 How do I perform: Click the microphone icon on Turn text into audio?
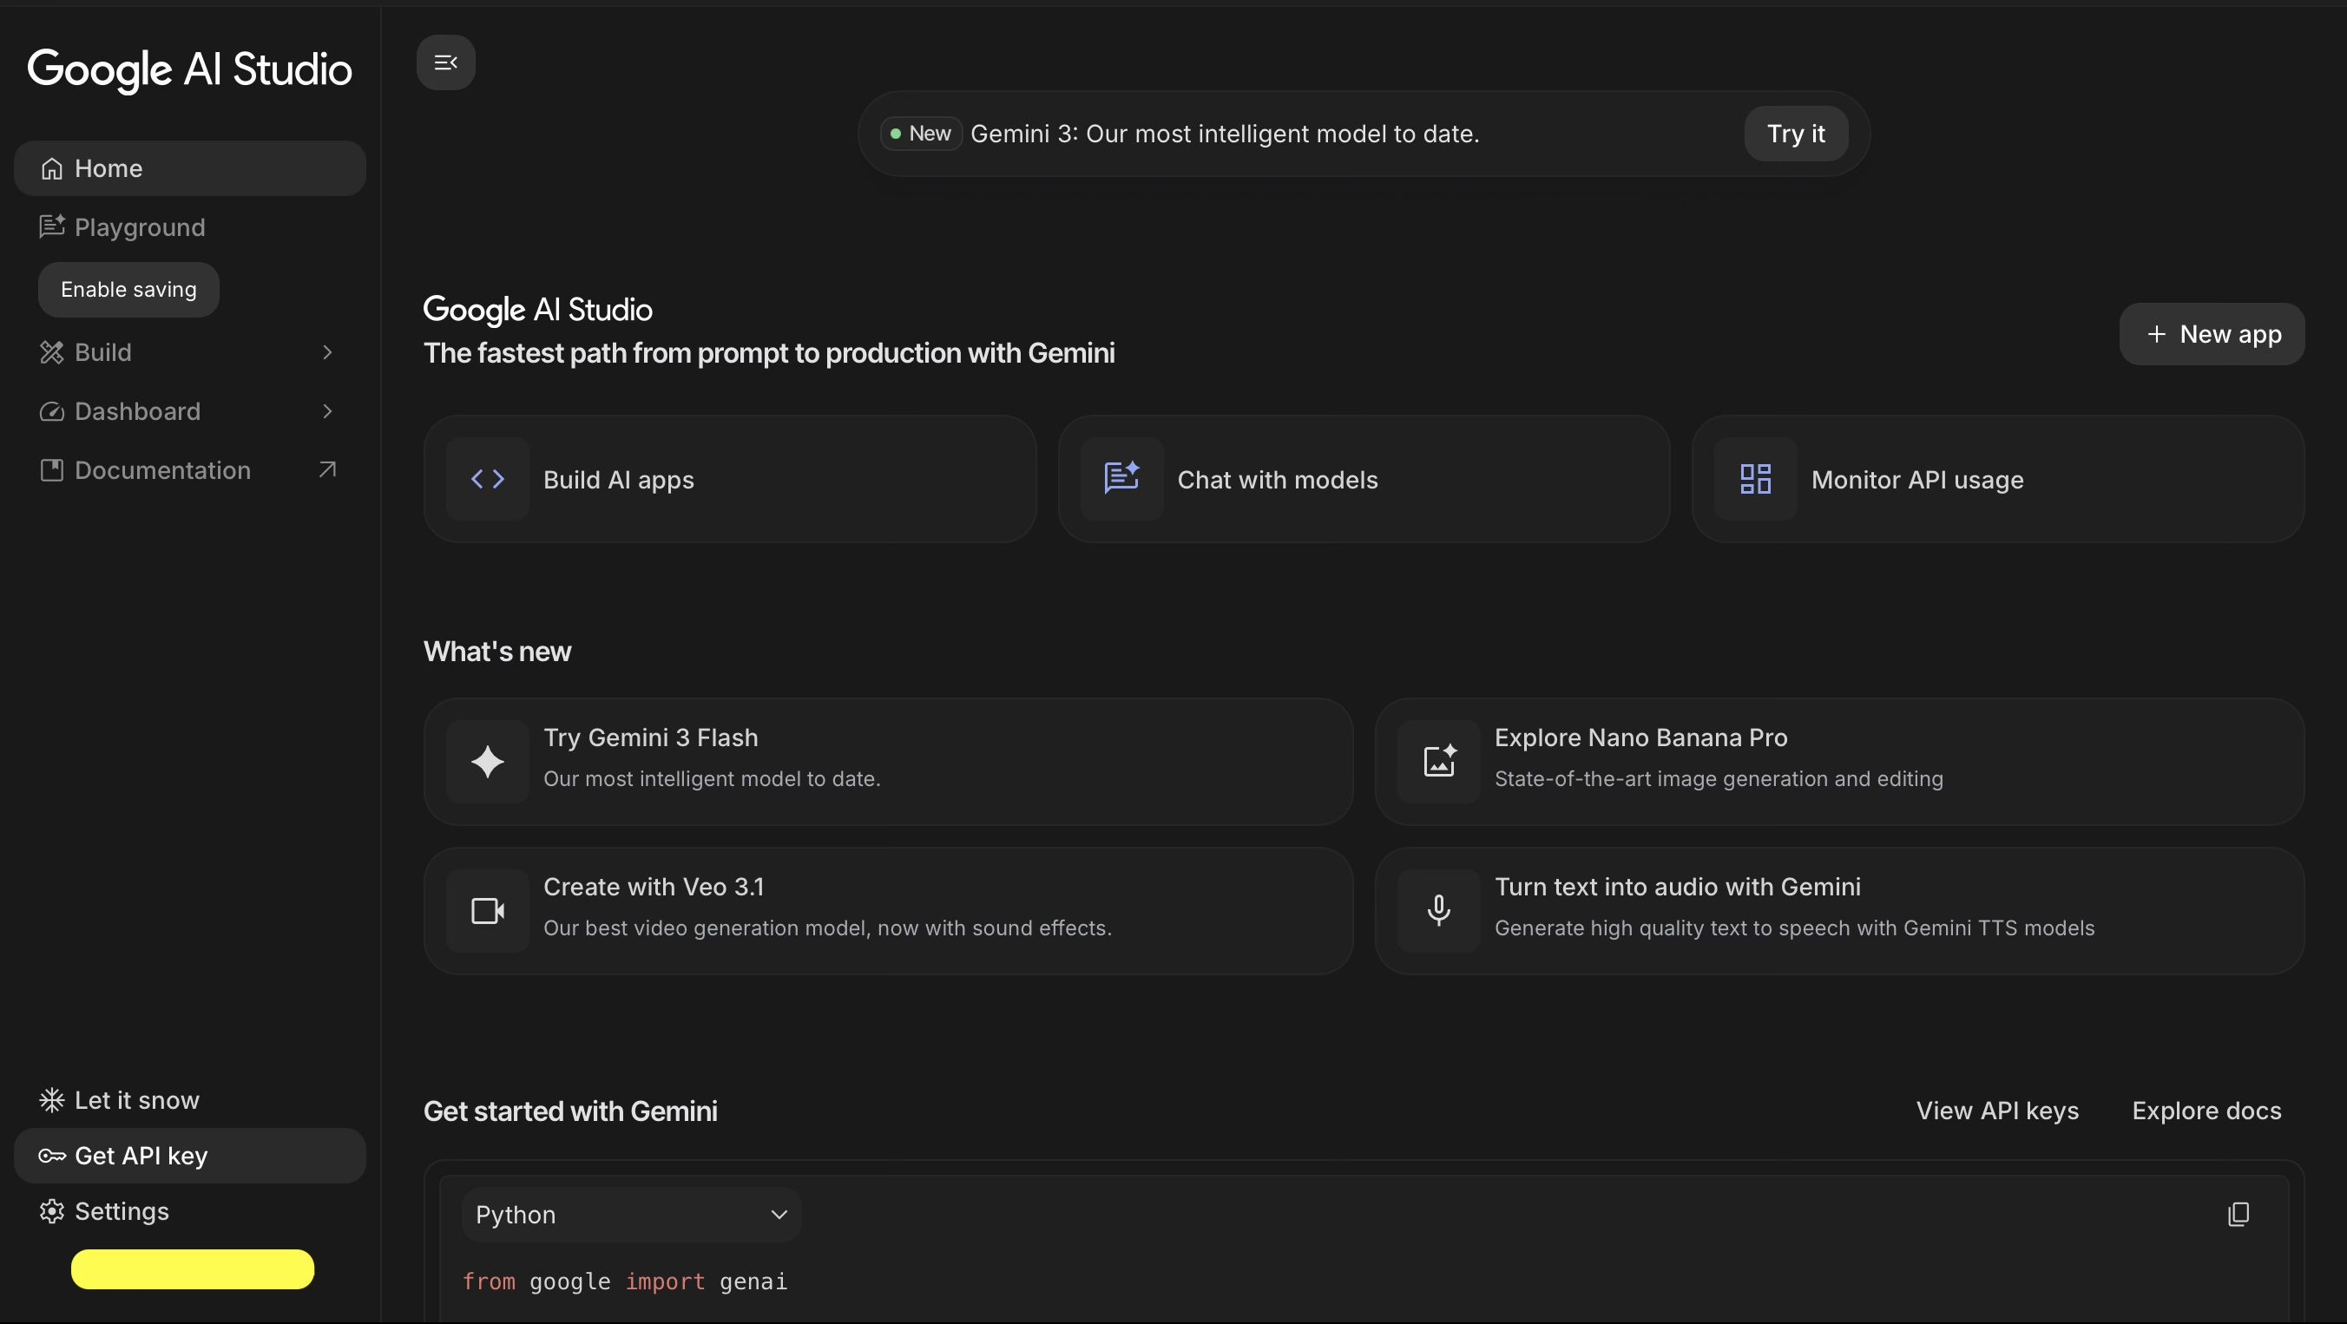tap(1440, 911)
